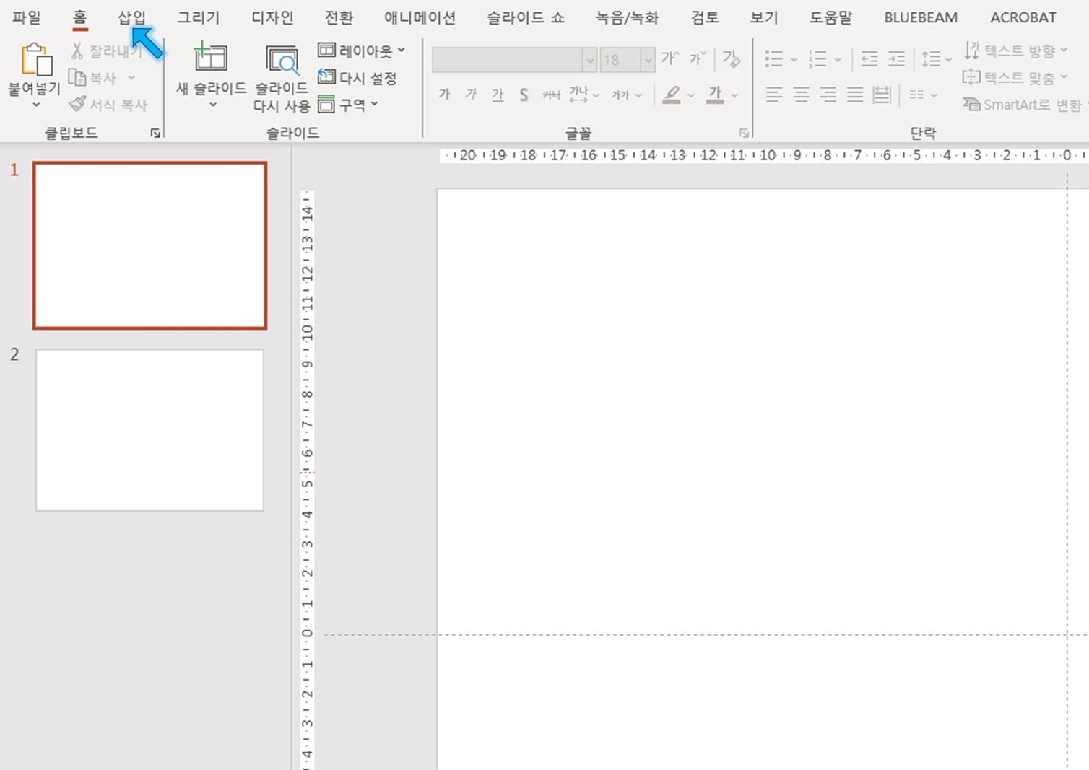Click the clear all formatting icon
This screenshot has height=770, width=1089.
pyautogui.click(x=732, y=59)
